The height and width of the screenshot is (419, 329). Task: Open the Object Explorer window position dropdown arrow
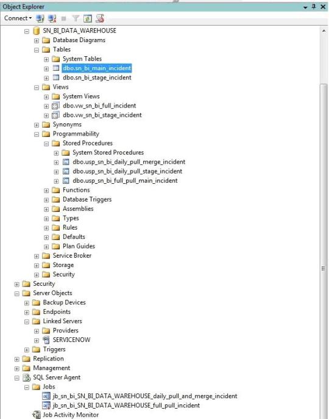[305, 7]
